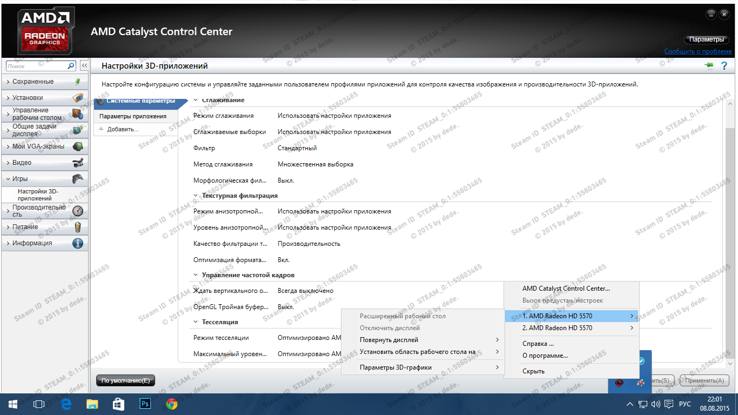The image size is (738, 415).
Task: Collapse the Сглаживание settings group
Action: (196, 101)
